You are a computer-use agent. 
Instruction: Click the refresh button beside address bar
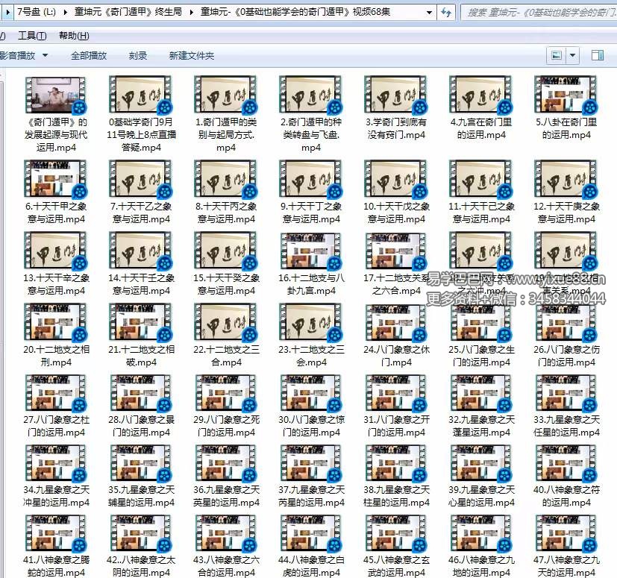tap(445, 13)
